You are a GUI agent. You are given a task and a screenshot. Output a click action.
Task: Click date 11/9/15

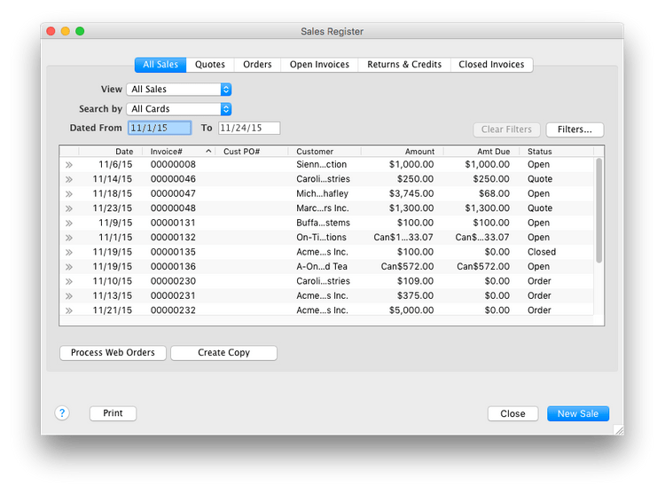click(115, 223)
